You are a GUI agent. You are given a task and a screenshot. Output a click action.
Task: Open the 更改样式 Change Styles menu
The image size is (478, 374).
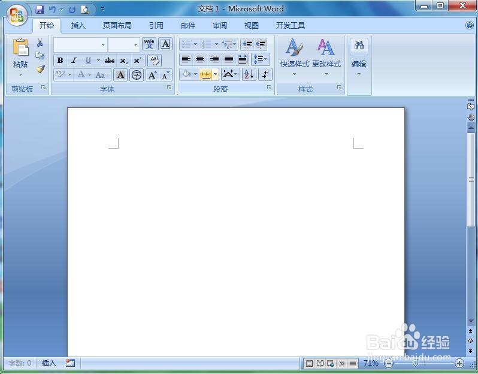click(x=326, y=57)
